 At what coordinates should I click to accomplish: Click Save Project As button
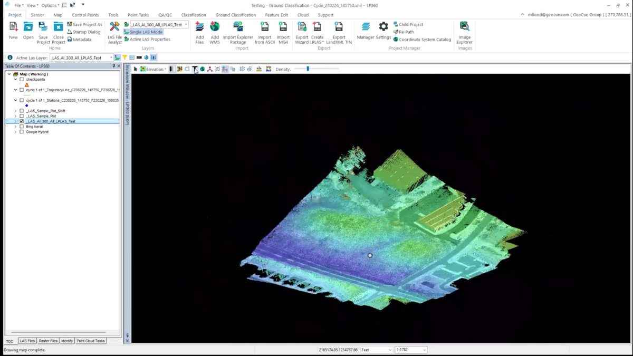84,24
